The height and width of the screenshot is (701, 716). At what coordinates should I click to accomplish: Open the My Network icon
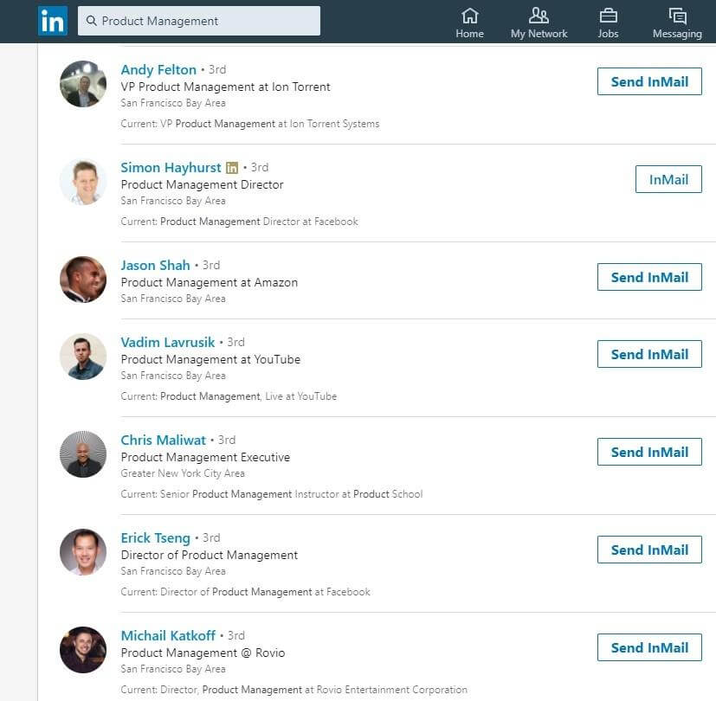pos(539,16)
